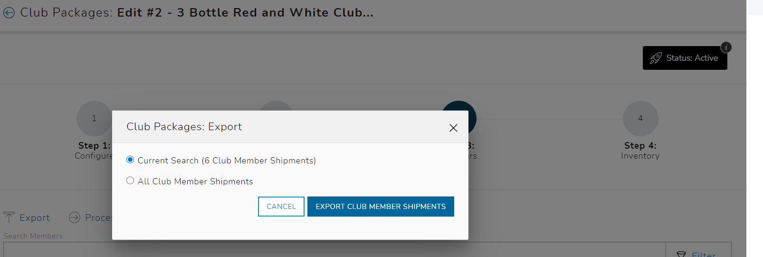The image size is (763, 257).
Task: Open the Status: Active button
Action: click(685, 58)
